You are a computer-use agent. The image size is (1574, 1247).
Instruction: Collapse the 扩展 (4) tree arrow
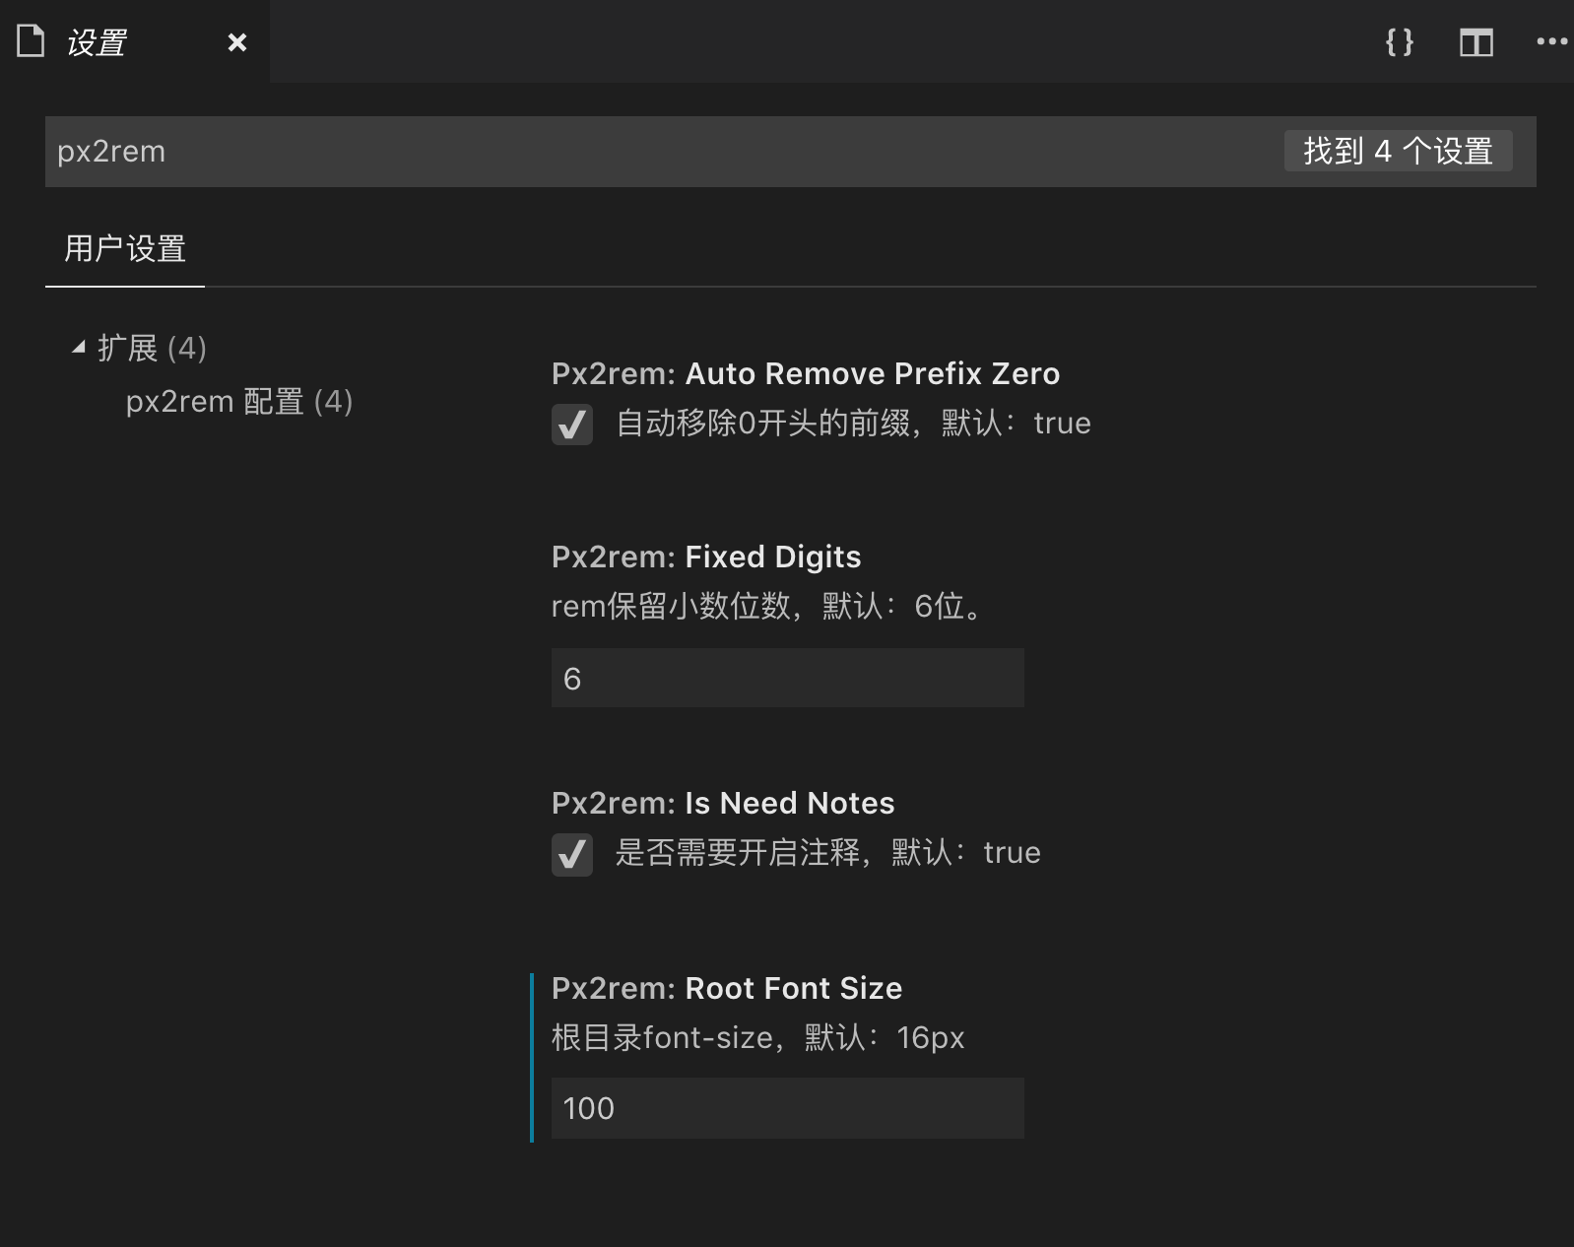(79, 347)
